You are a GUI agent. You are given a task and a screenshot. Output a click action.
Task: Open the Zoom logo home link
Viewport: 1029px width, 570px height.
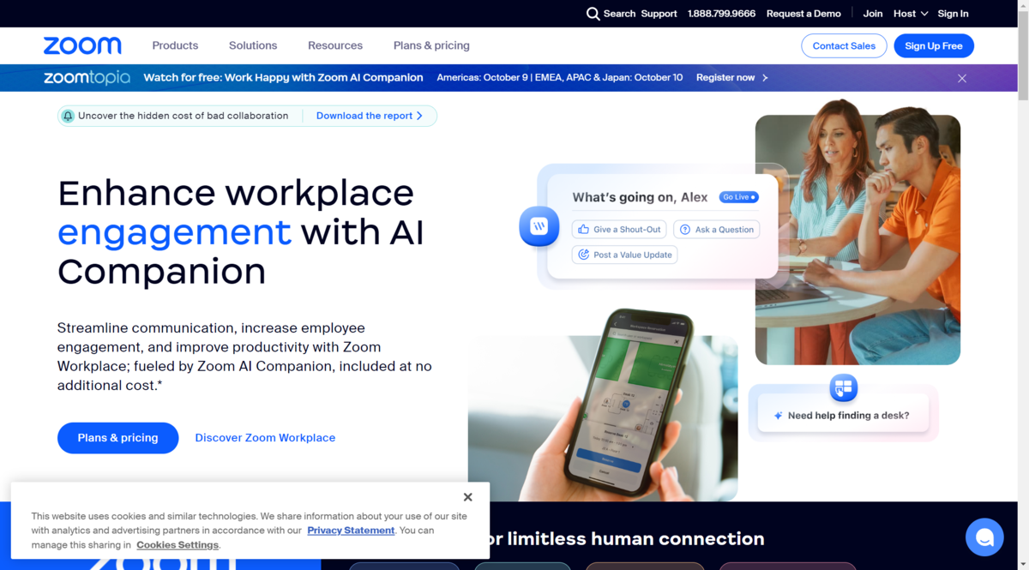coord(82,45)
